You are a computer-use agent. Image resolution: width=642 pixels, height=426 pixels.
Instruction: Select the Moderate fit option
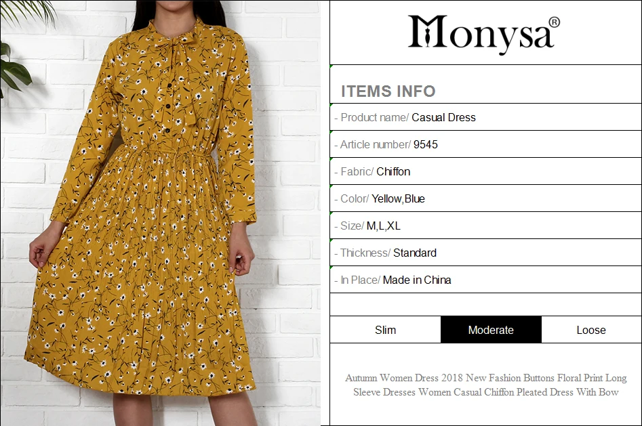click(491, 330)
